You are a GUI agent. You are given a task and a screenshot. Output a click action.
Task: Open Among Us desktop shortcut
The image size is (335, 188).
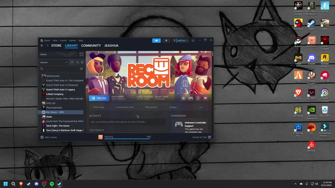click(298, 25)
